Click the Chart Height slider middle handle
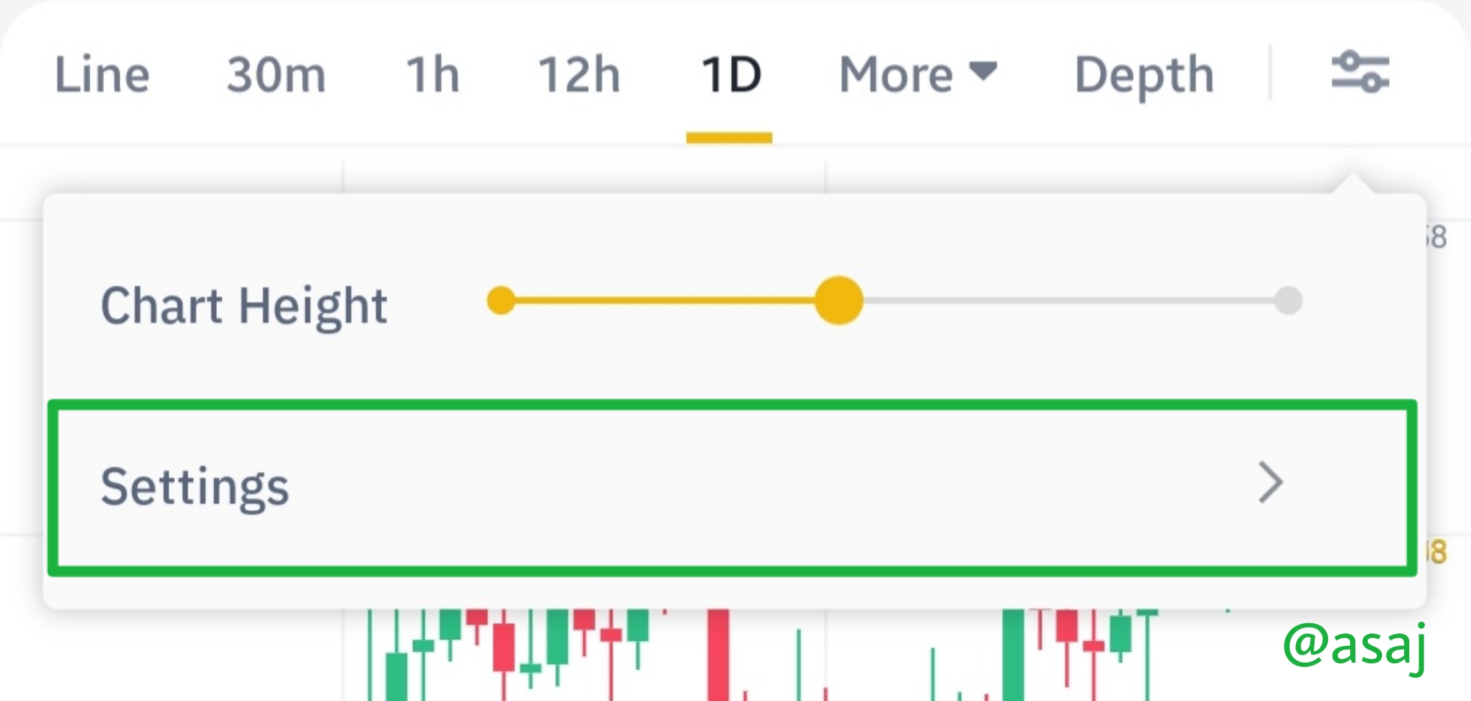Viewport: 1471px width, 701px height. [838, 301]
